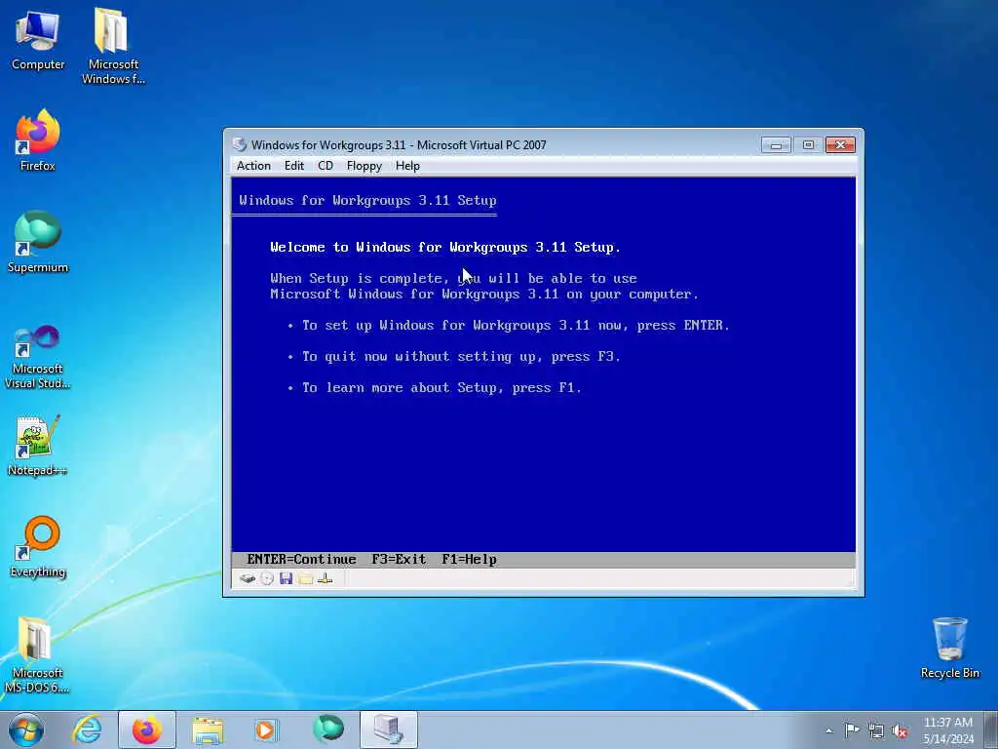
Task: Select the Recycle Bin icon
Action: click(x=949, y=649)
